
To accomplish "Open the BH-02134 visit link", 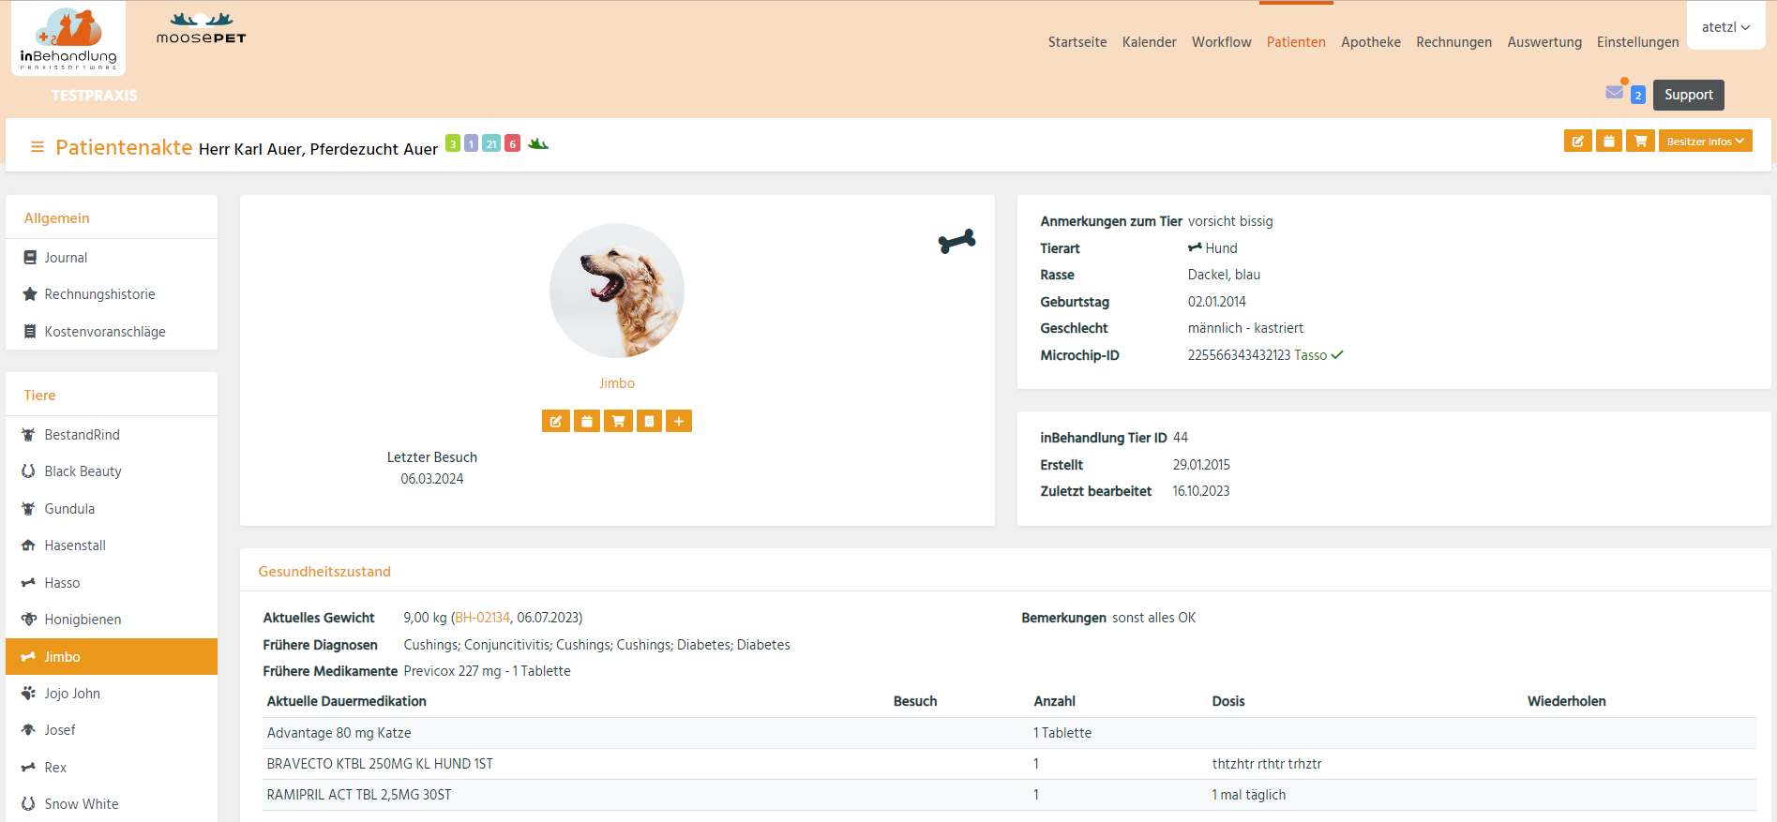I will pyautogui.click(x=482, y=618).
